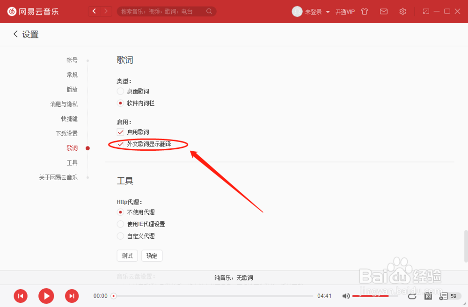Viewport: 468px width, 307px height.
Task: Open the 下载设置 section
Action: coord(66,133)
